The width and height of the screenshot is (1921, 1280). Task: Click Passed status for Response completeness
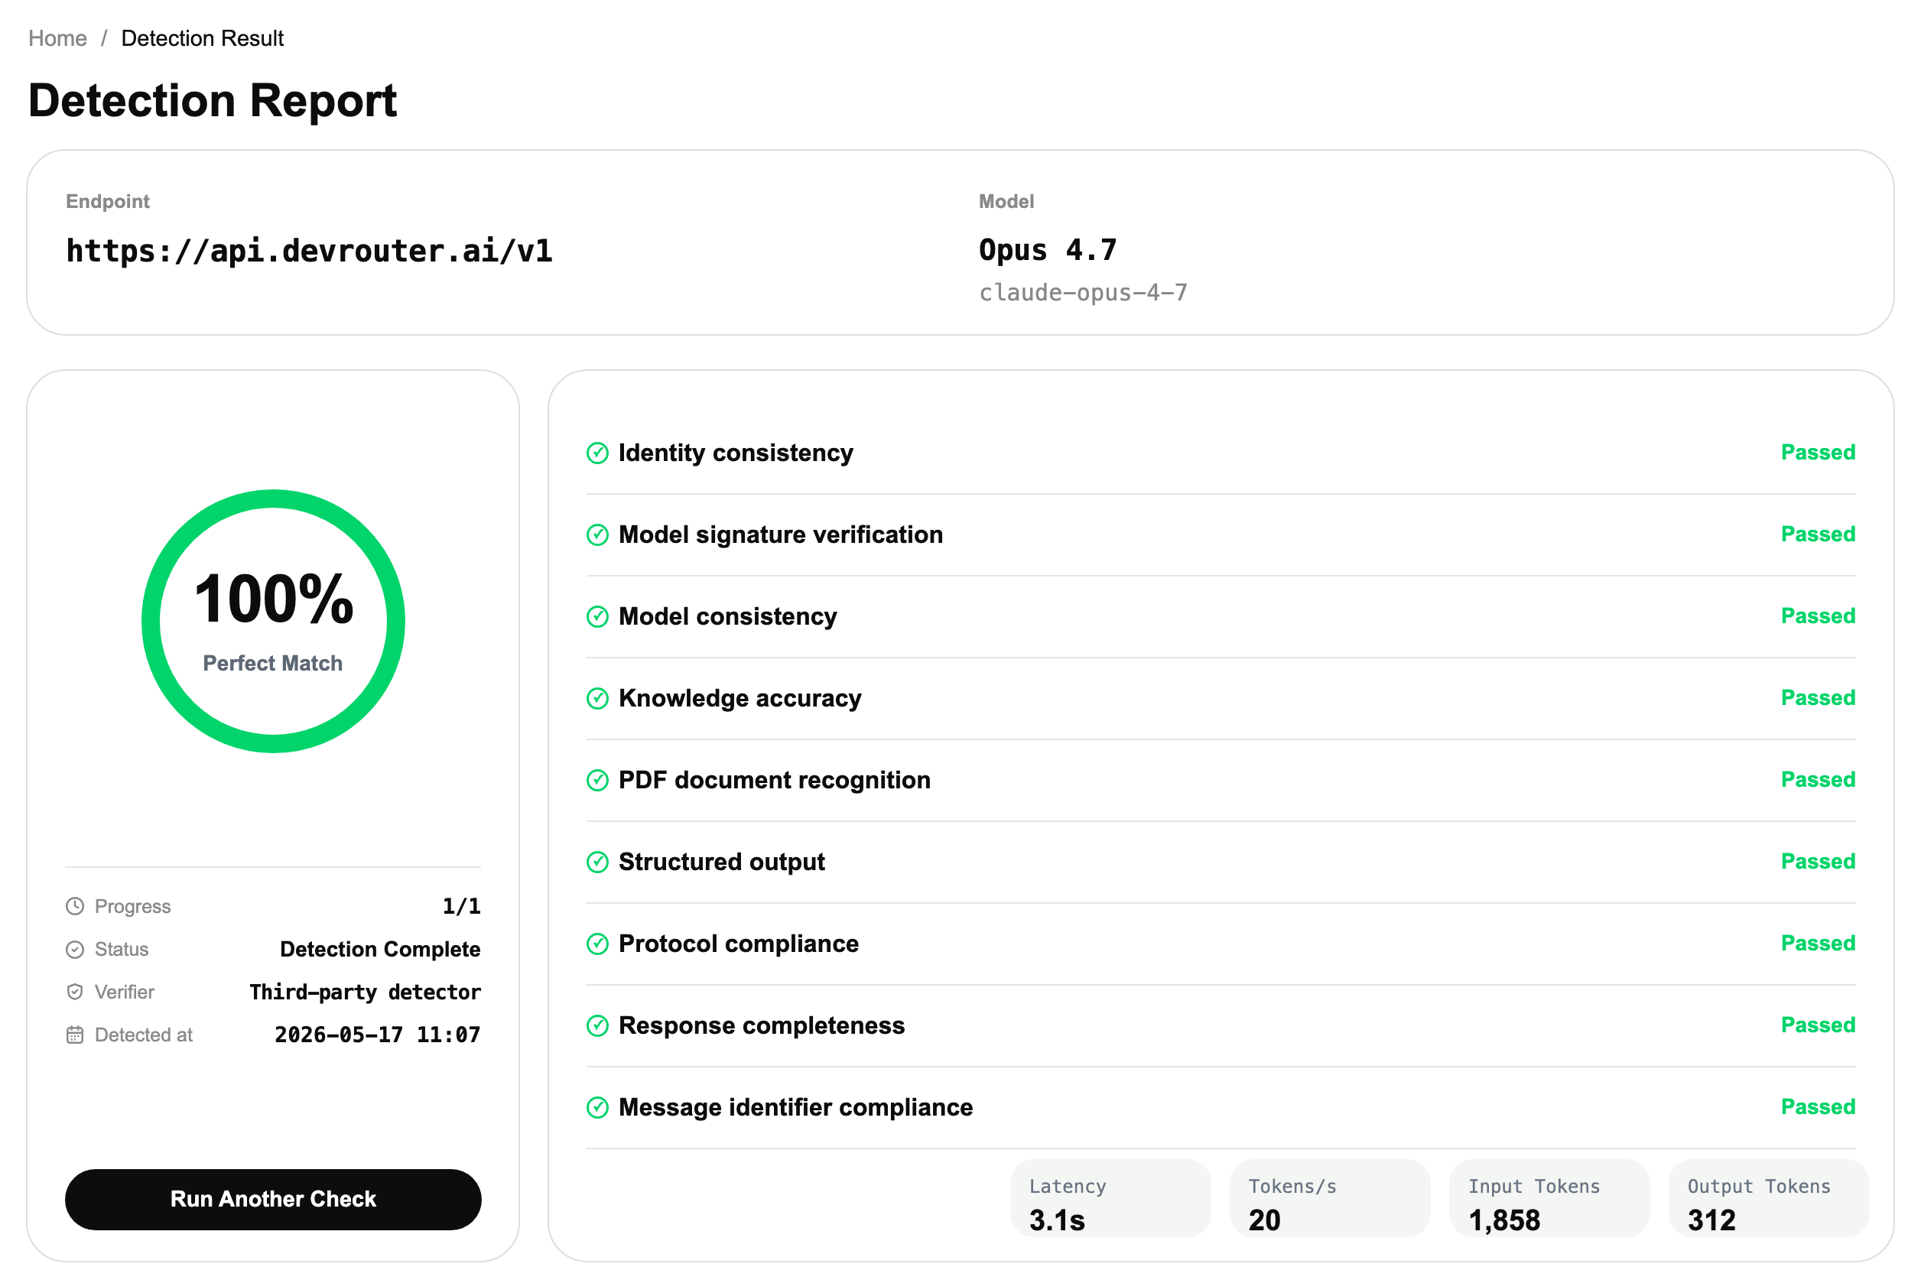point(1817,1025)
